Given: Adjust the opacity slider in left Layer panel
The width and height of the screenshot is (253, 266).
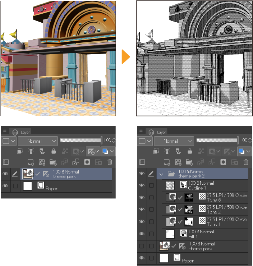Looking at the screenshot, I should [81, 140].
